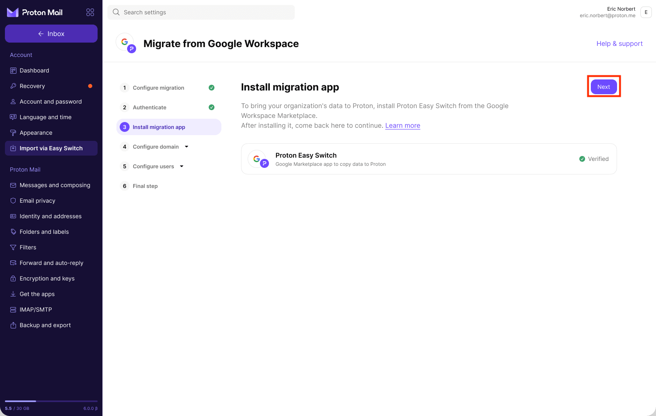Click the Proton Easy Switch card
Screen dimensions: 656x416
click(429, 159)
